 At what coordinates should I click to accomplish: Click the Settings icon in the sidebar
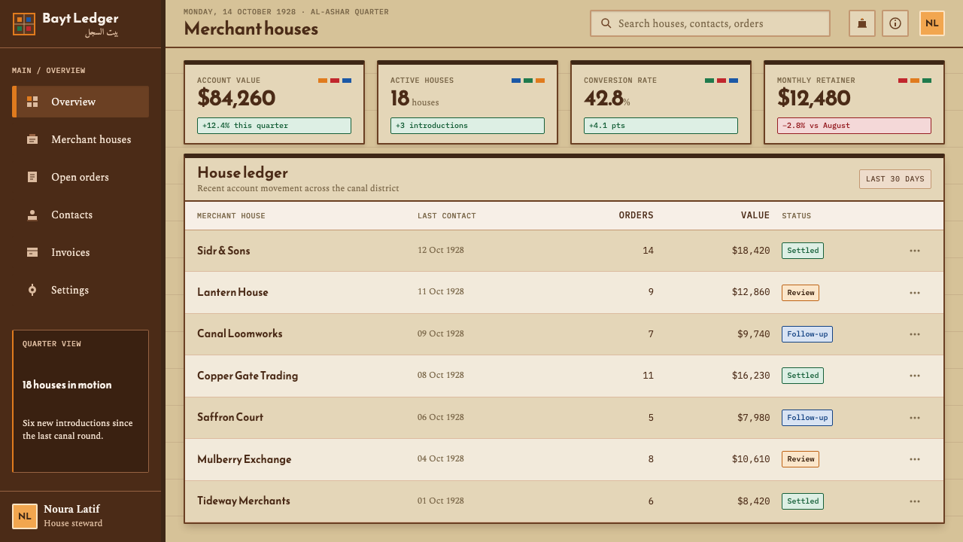(32, 290)
